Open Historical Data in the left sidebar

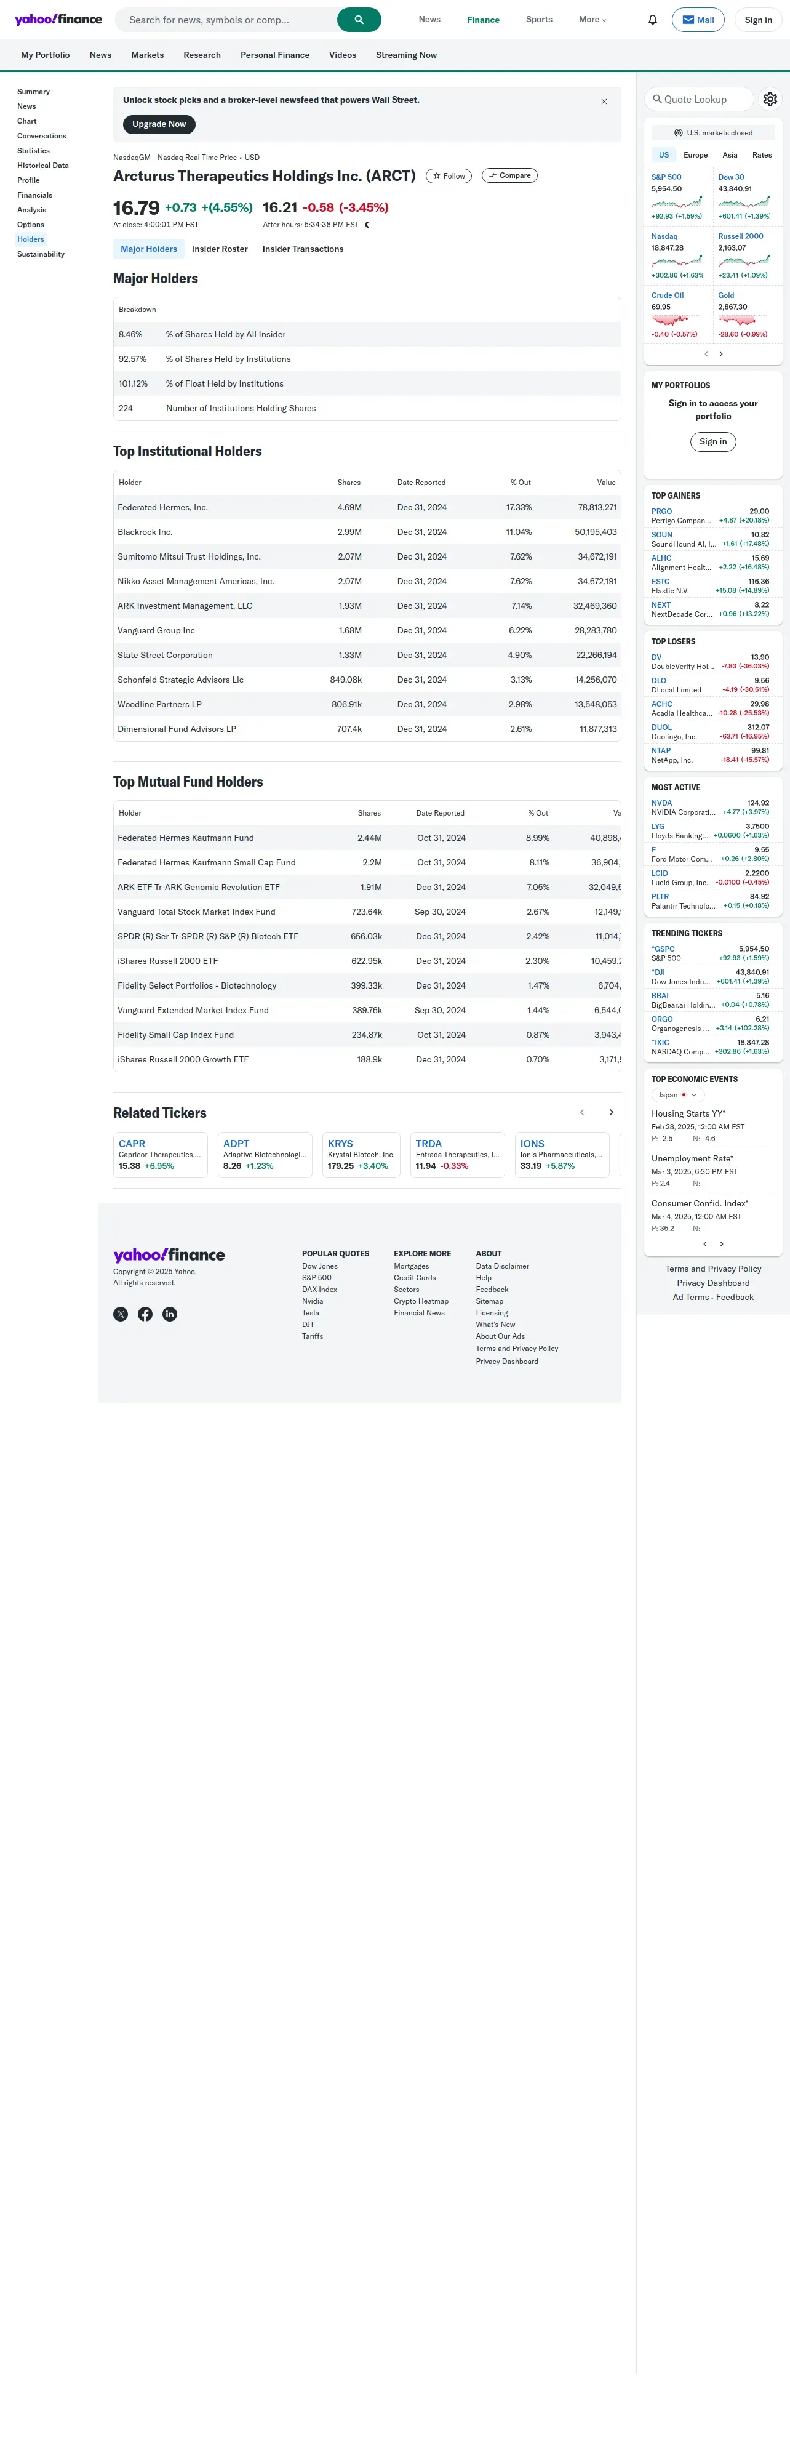coord(42,165)
